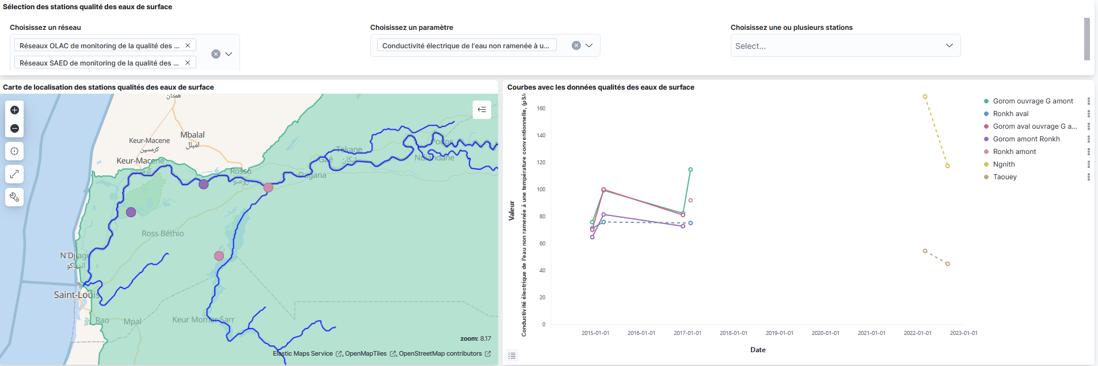Viewport: 1098px width, 366px height.
Task: Open the map tools wrench menu
Action: [x=14, y=197]
